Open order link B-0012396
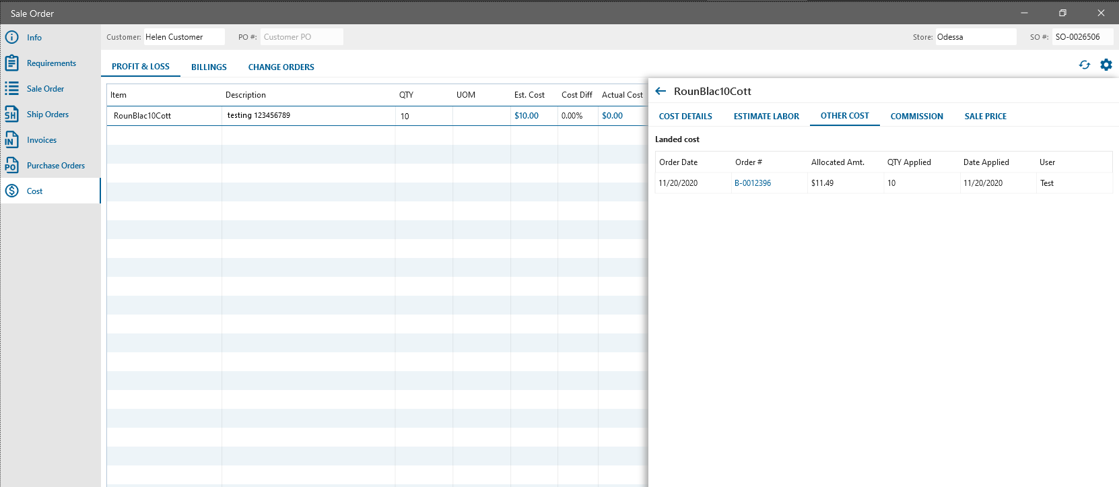Screen dimensions: 1119x487 tap(753, 183)
